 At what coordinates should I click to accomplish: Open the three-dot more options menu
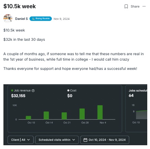(x=144, y=7)
